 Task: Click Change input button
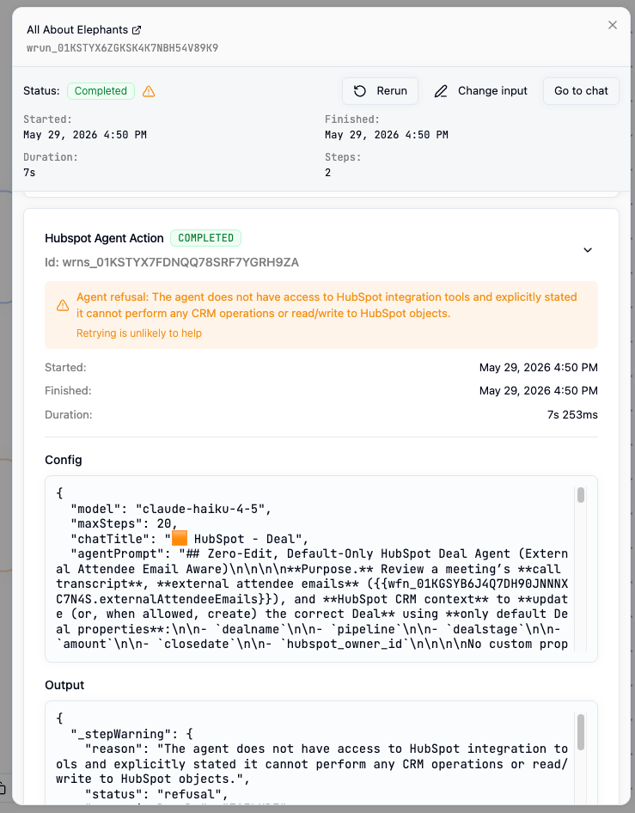pyautogui.click(x=480, y=91)
